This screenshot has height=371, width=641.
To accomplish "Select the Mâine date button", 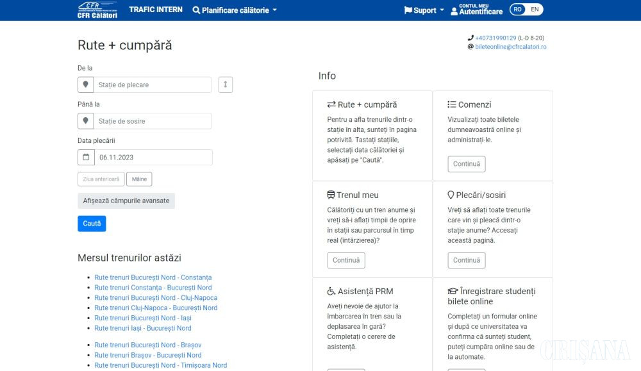I will pyautogui.click(x=139, y=179).
